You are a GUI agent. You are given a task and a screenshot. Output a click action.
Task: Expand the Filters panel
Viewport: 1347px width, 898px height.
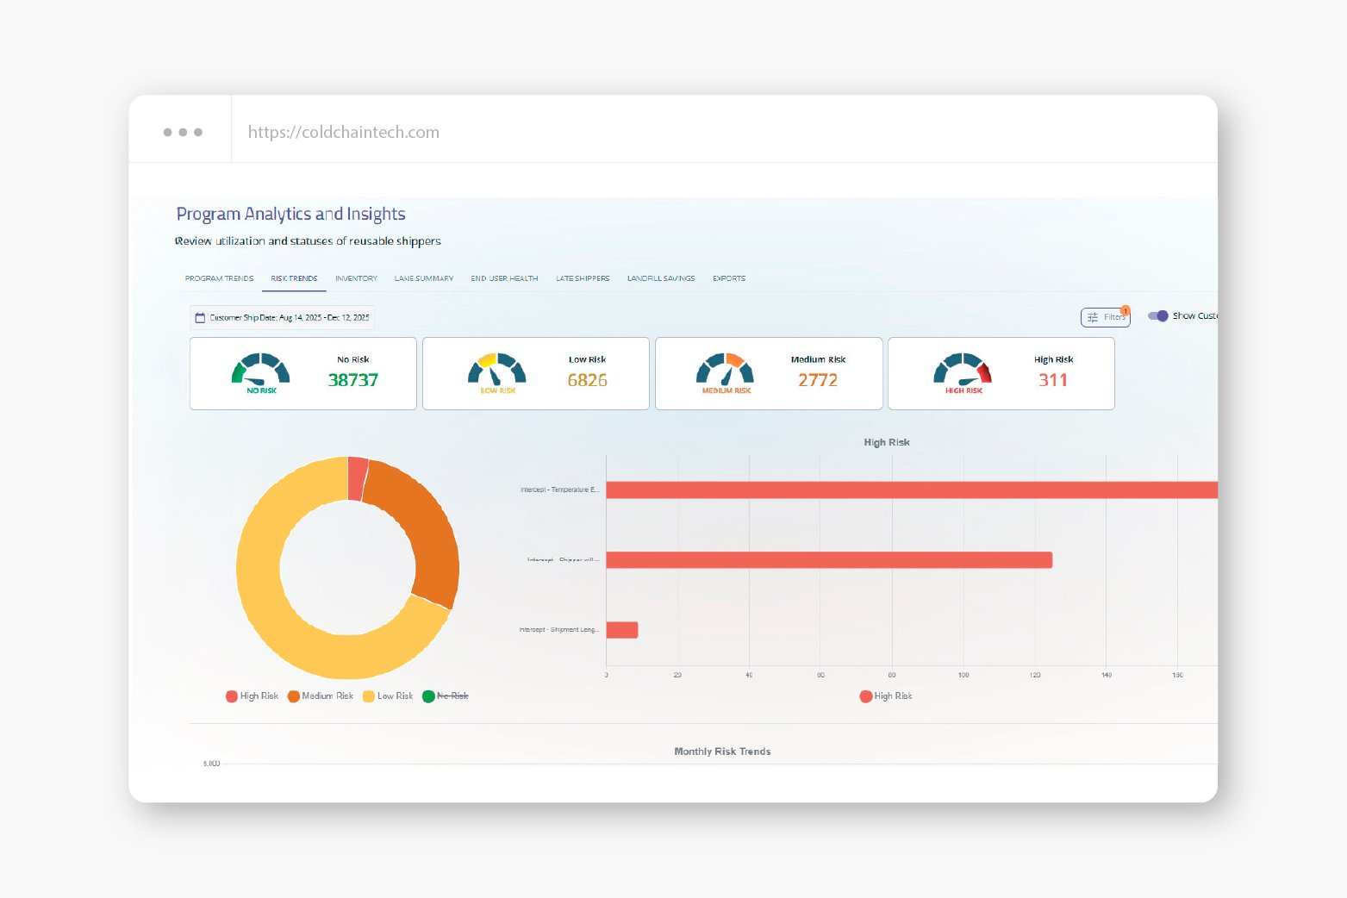pos(1106,317)
